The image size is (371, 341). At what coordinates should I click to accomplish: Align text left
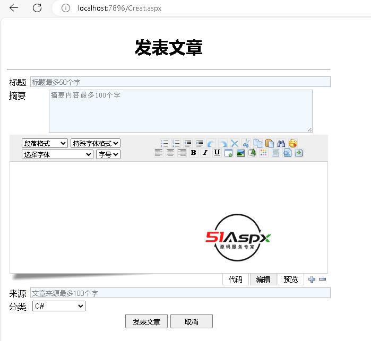tap(158, 153)
